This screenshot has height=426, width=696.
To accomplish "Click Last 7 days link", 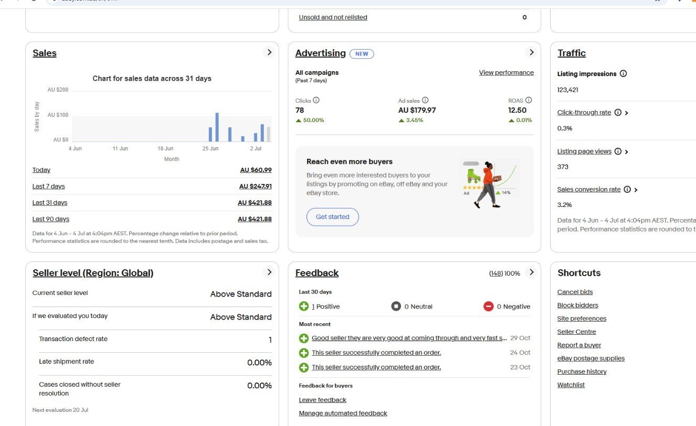I will tap(49, 187).
